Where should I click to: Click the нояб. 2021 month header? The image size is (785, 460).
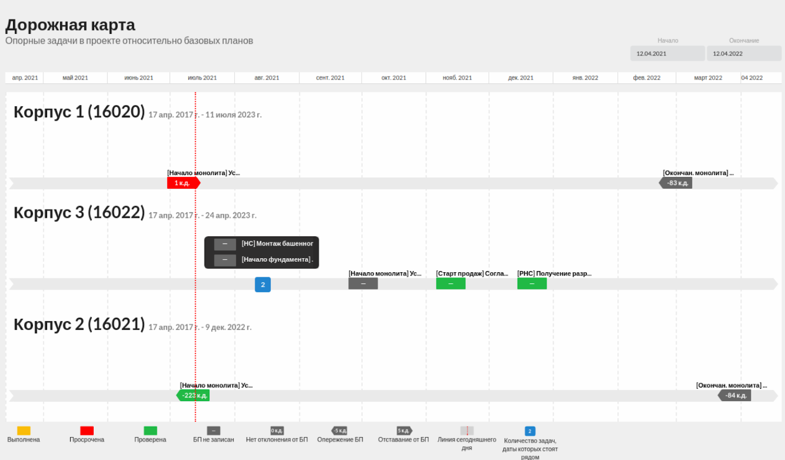[457, 78]
